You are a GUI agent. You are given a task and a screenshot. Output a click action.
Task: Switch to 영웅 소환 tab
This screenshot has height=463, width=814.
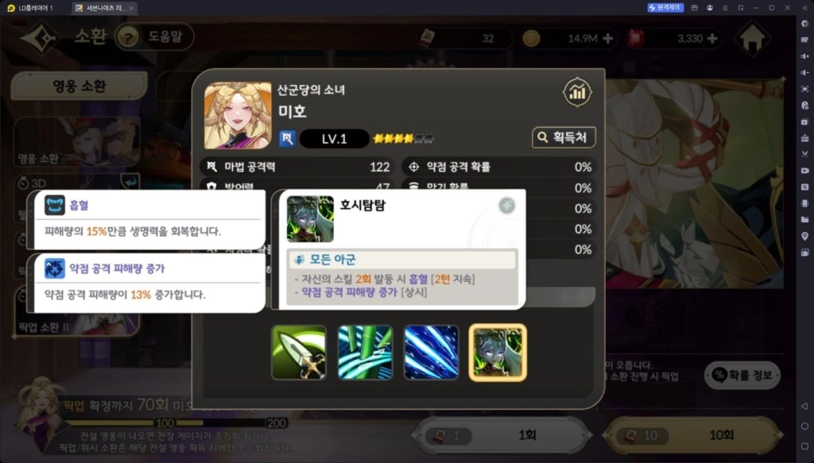[x=79, y=86]
